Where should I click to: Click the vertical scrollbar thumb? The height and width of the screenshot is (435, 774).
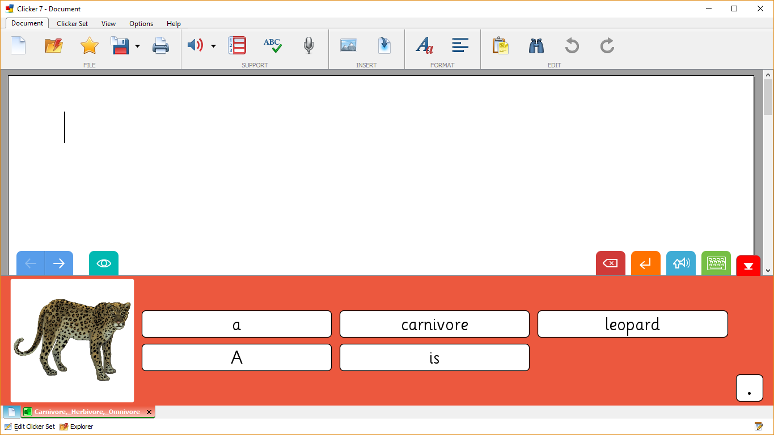click(x=768, y=97)
